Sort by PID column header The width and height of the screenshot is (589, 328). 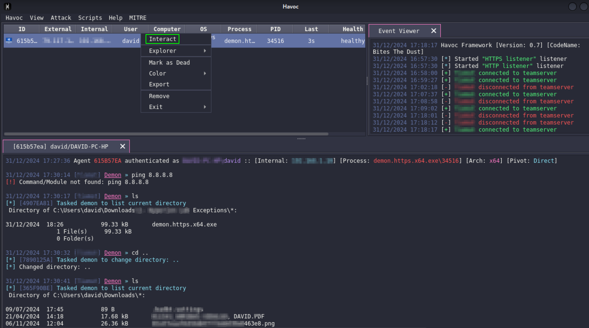coord(276,29)
